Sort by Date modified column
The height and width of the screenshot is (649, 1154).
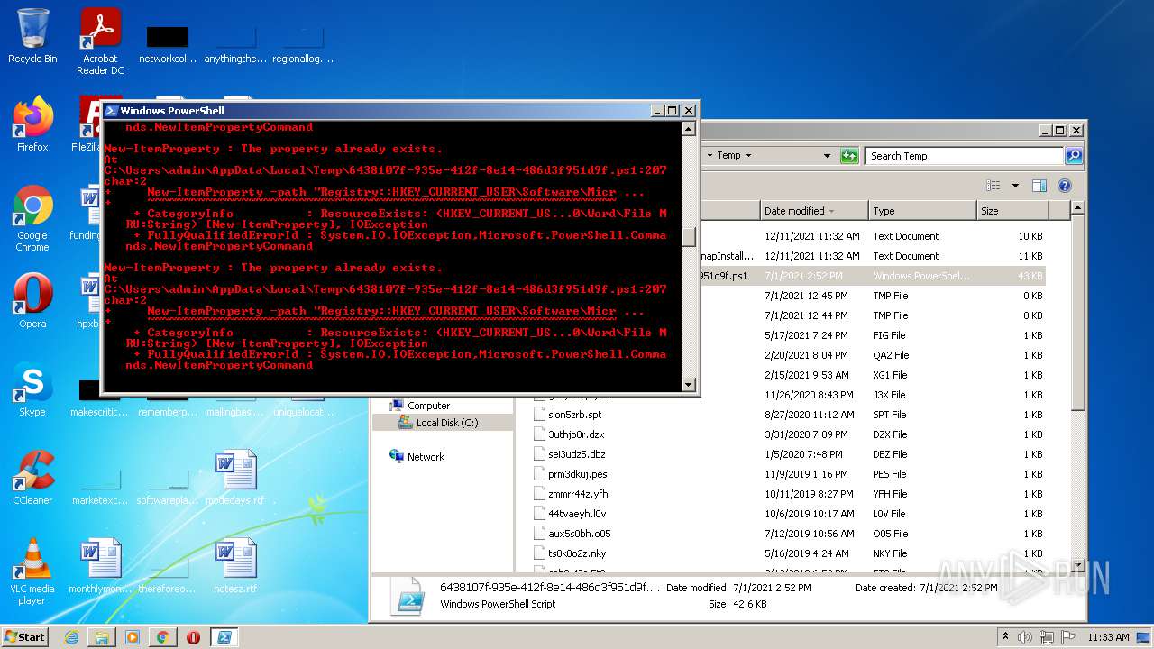(x=813, y=211)
